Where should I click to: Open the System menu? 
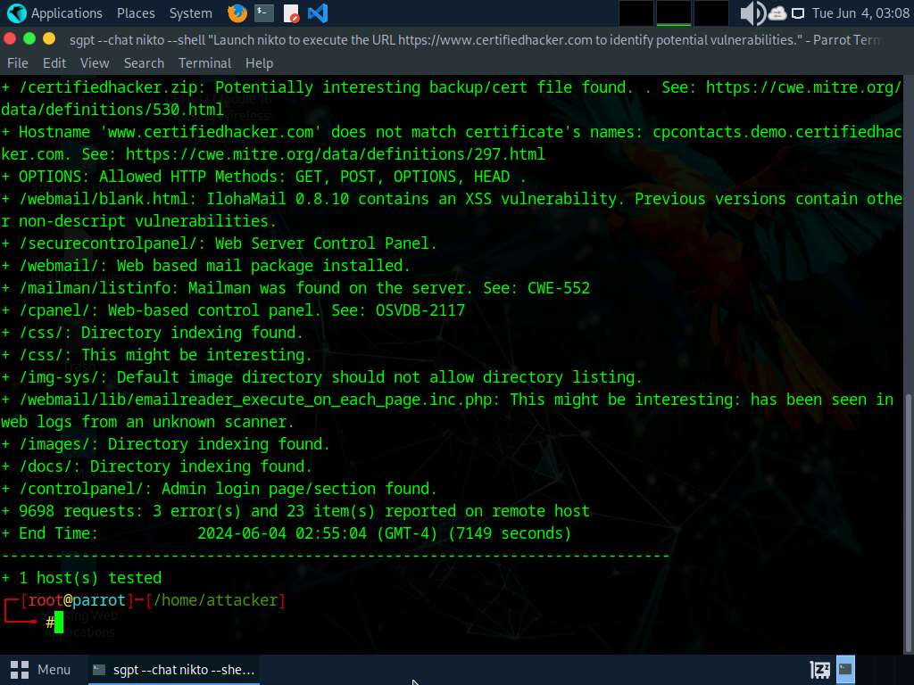coord(190,13)
